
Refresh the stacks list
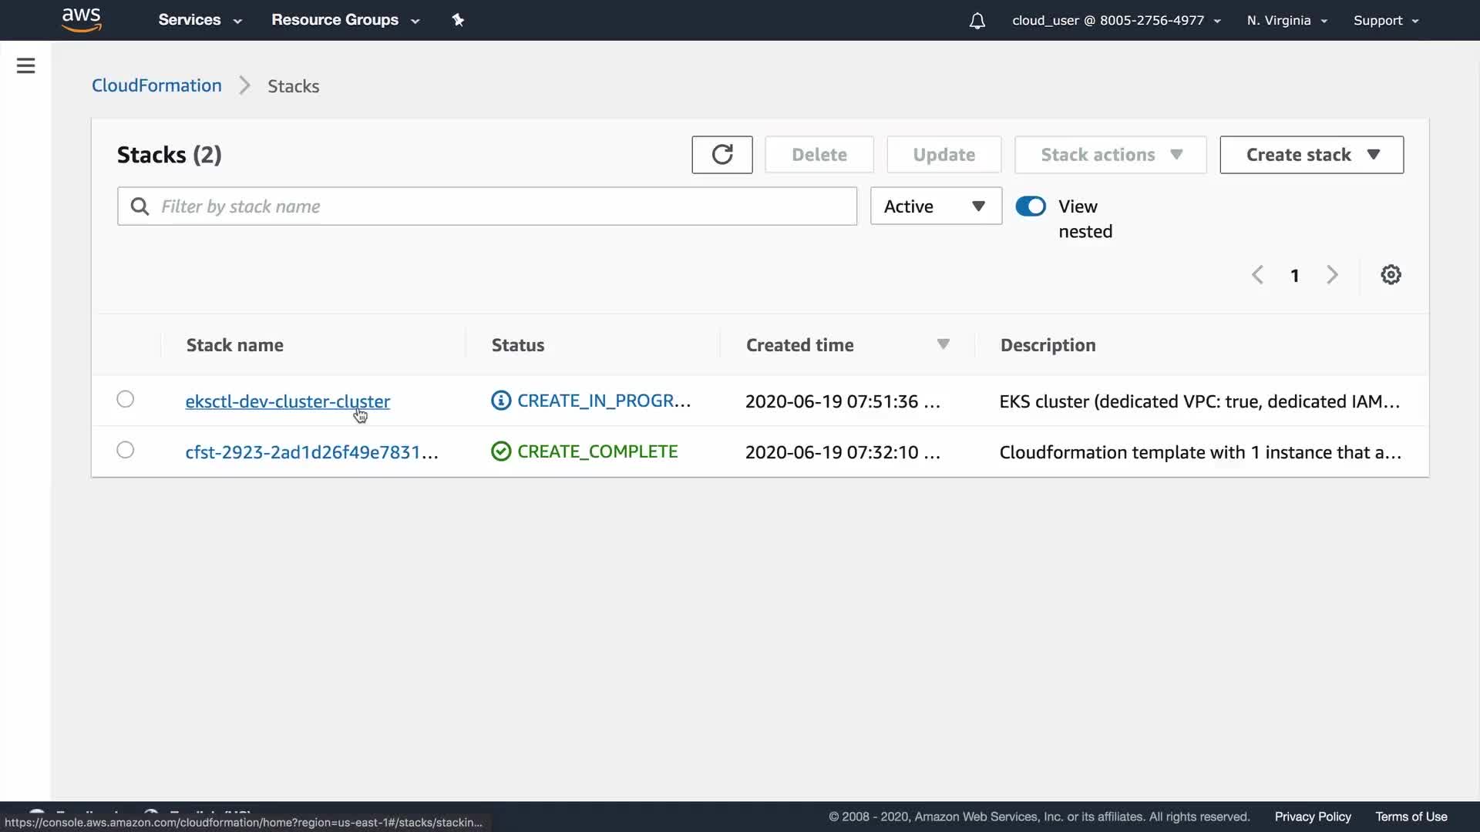721,155
